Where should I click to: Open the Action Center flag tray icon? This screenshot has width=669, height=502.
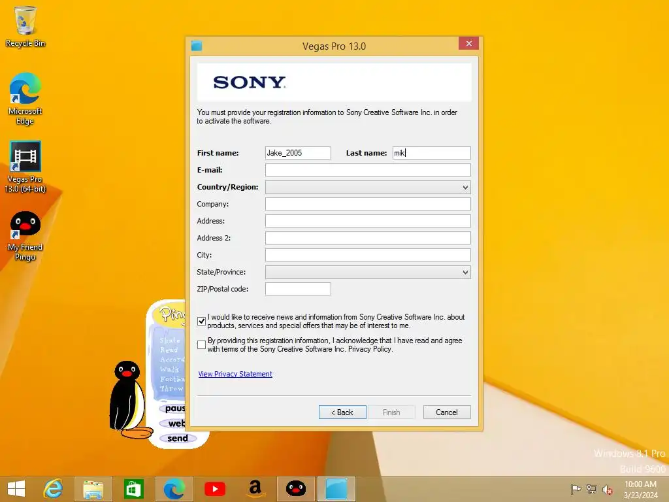pyautogui.click(x=576, y=489)
